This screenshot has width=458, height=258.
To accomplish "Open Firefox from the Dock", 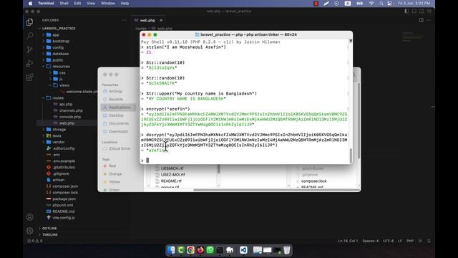I will [200, 250].
